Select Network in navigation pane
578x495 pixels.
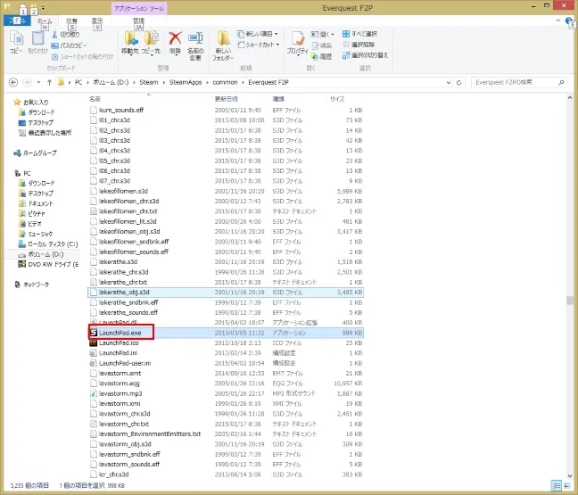31,285
